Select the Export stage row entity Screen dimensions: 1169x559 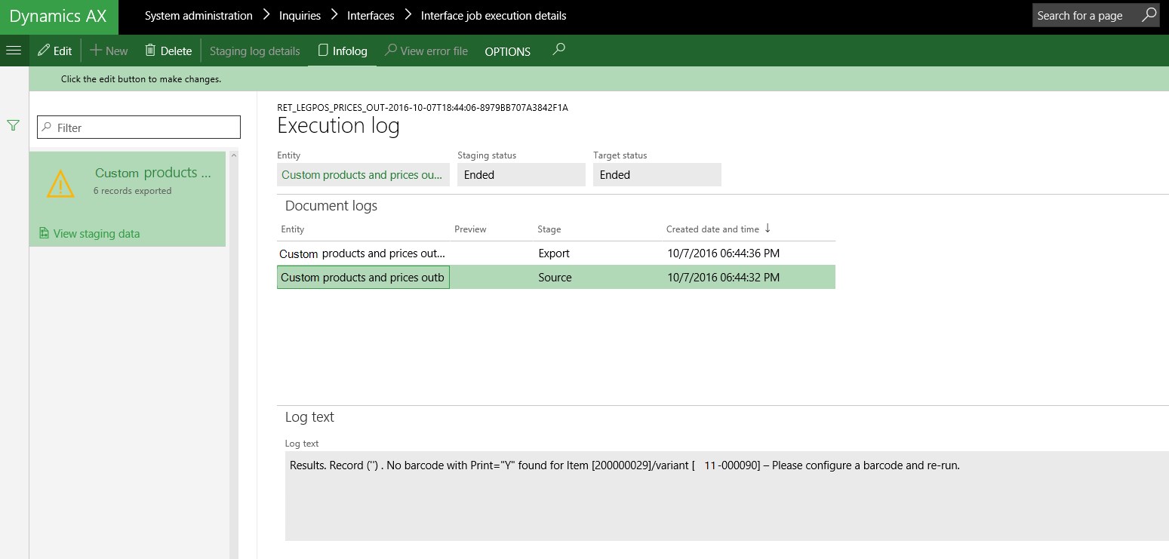363,253
